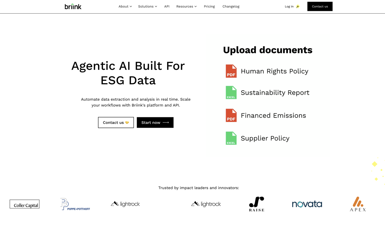Expand the Resources dropdown menu
This screenshot has height=228, width=385.
coord(186,7)
